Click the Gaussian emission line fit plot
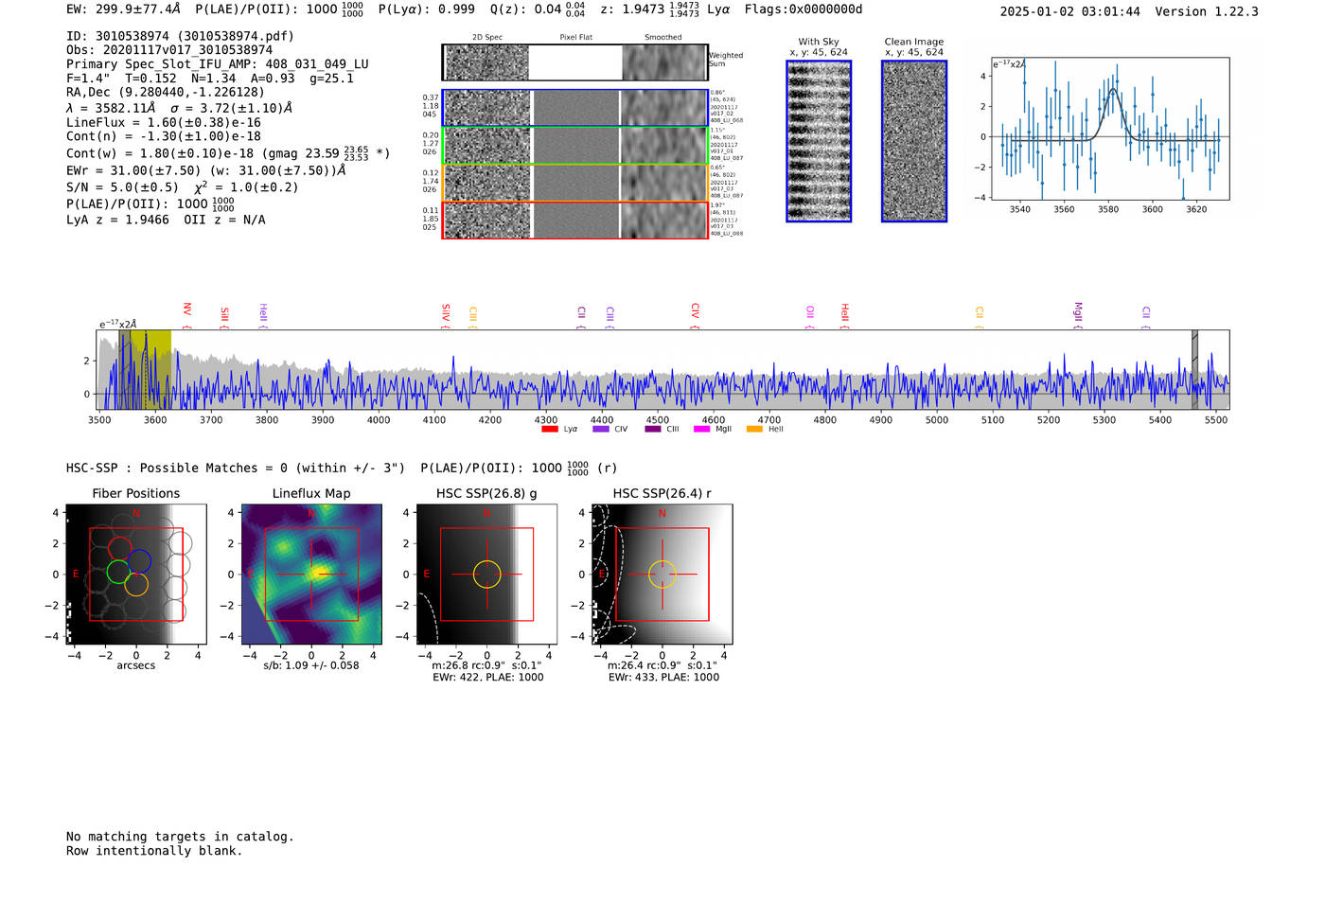 (1109, 129)
